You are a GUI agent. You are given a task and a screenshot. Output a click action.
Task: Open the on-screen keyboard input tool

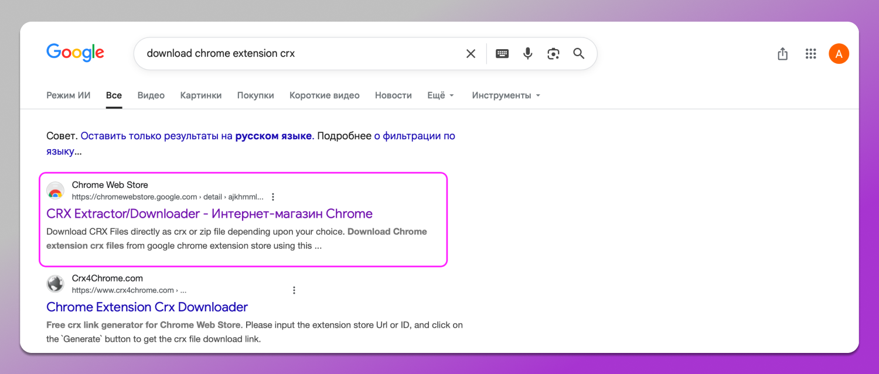(x=502, y=54)
